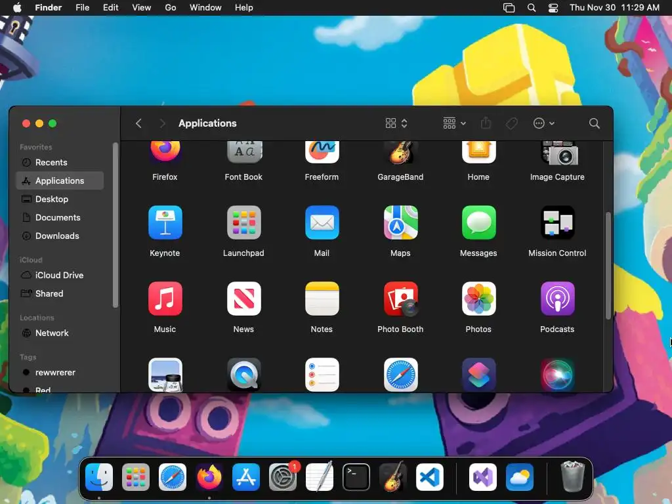Screen dimensions: 672x504
Task: Select the Music app icon
Action: pos(165,299)
